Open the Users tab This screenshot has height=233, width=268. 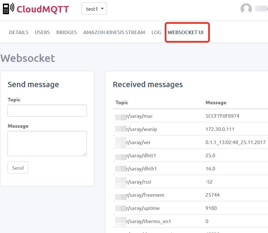pyautogui.click(x=42, y=32)
